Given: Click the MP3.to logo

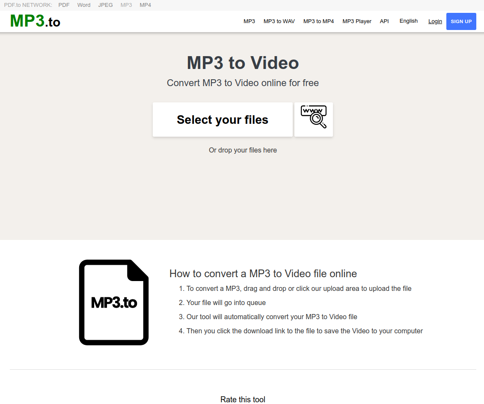Looking at the screenshot, I should (35, 21).
